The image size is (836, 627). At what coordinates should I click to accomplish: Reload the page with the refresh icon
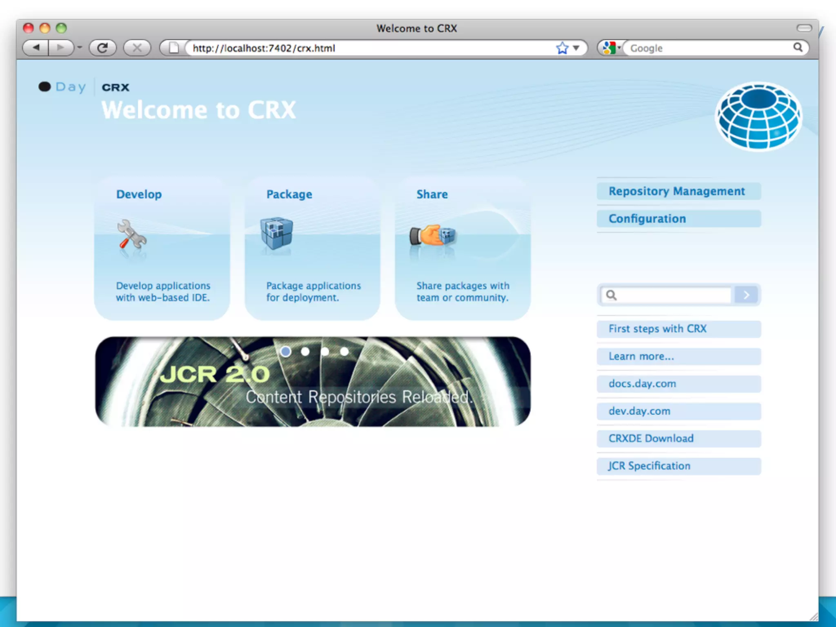102,48
